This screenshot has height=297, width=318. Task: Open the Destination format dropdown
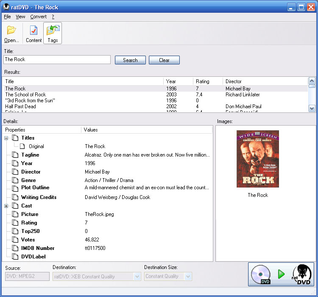click(x=137, y=277)
